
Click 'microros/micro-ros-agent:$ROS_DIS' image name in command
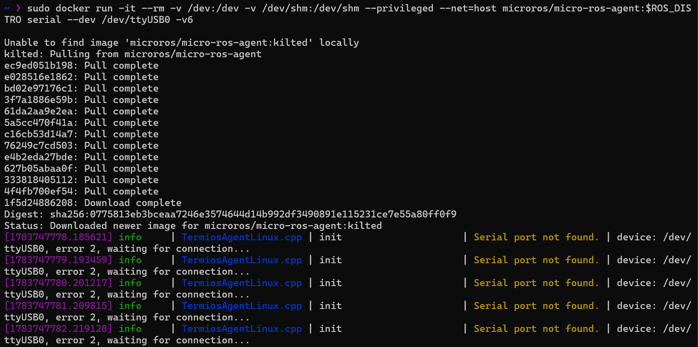(597, 8)
